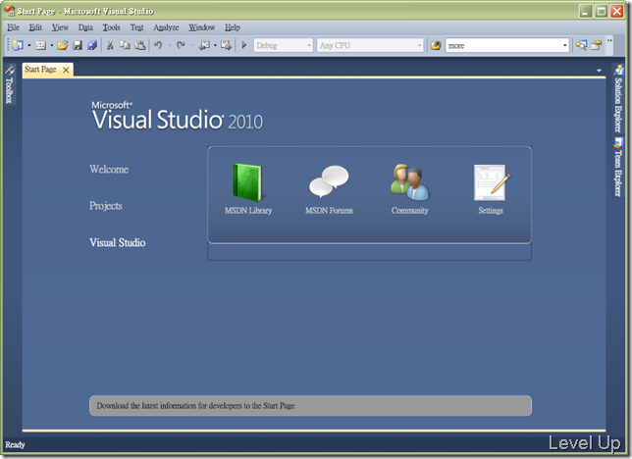Open the Settings notepad icon
The height and width of the screenshot is (459, 632).
492,182
